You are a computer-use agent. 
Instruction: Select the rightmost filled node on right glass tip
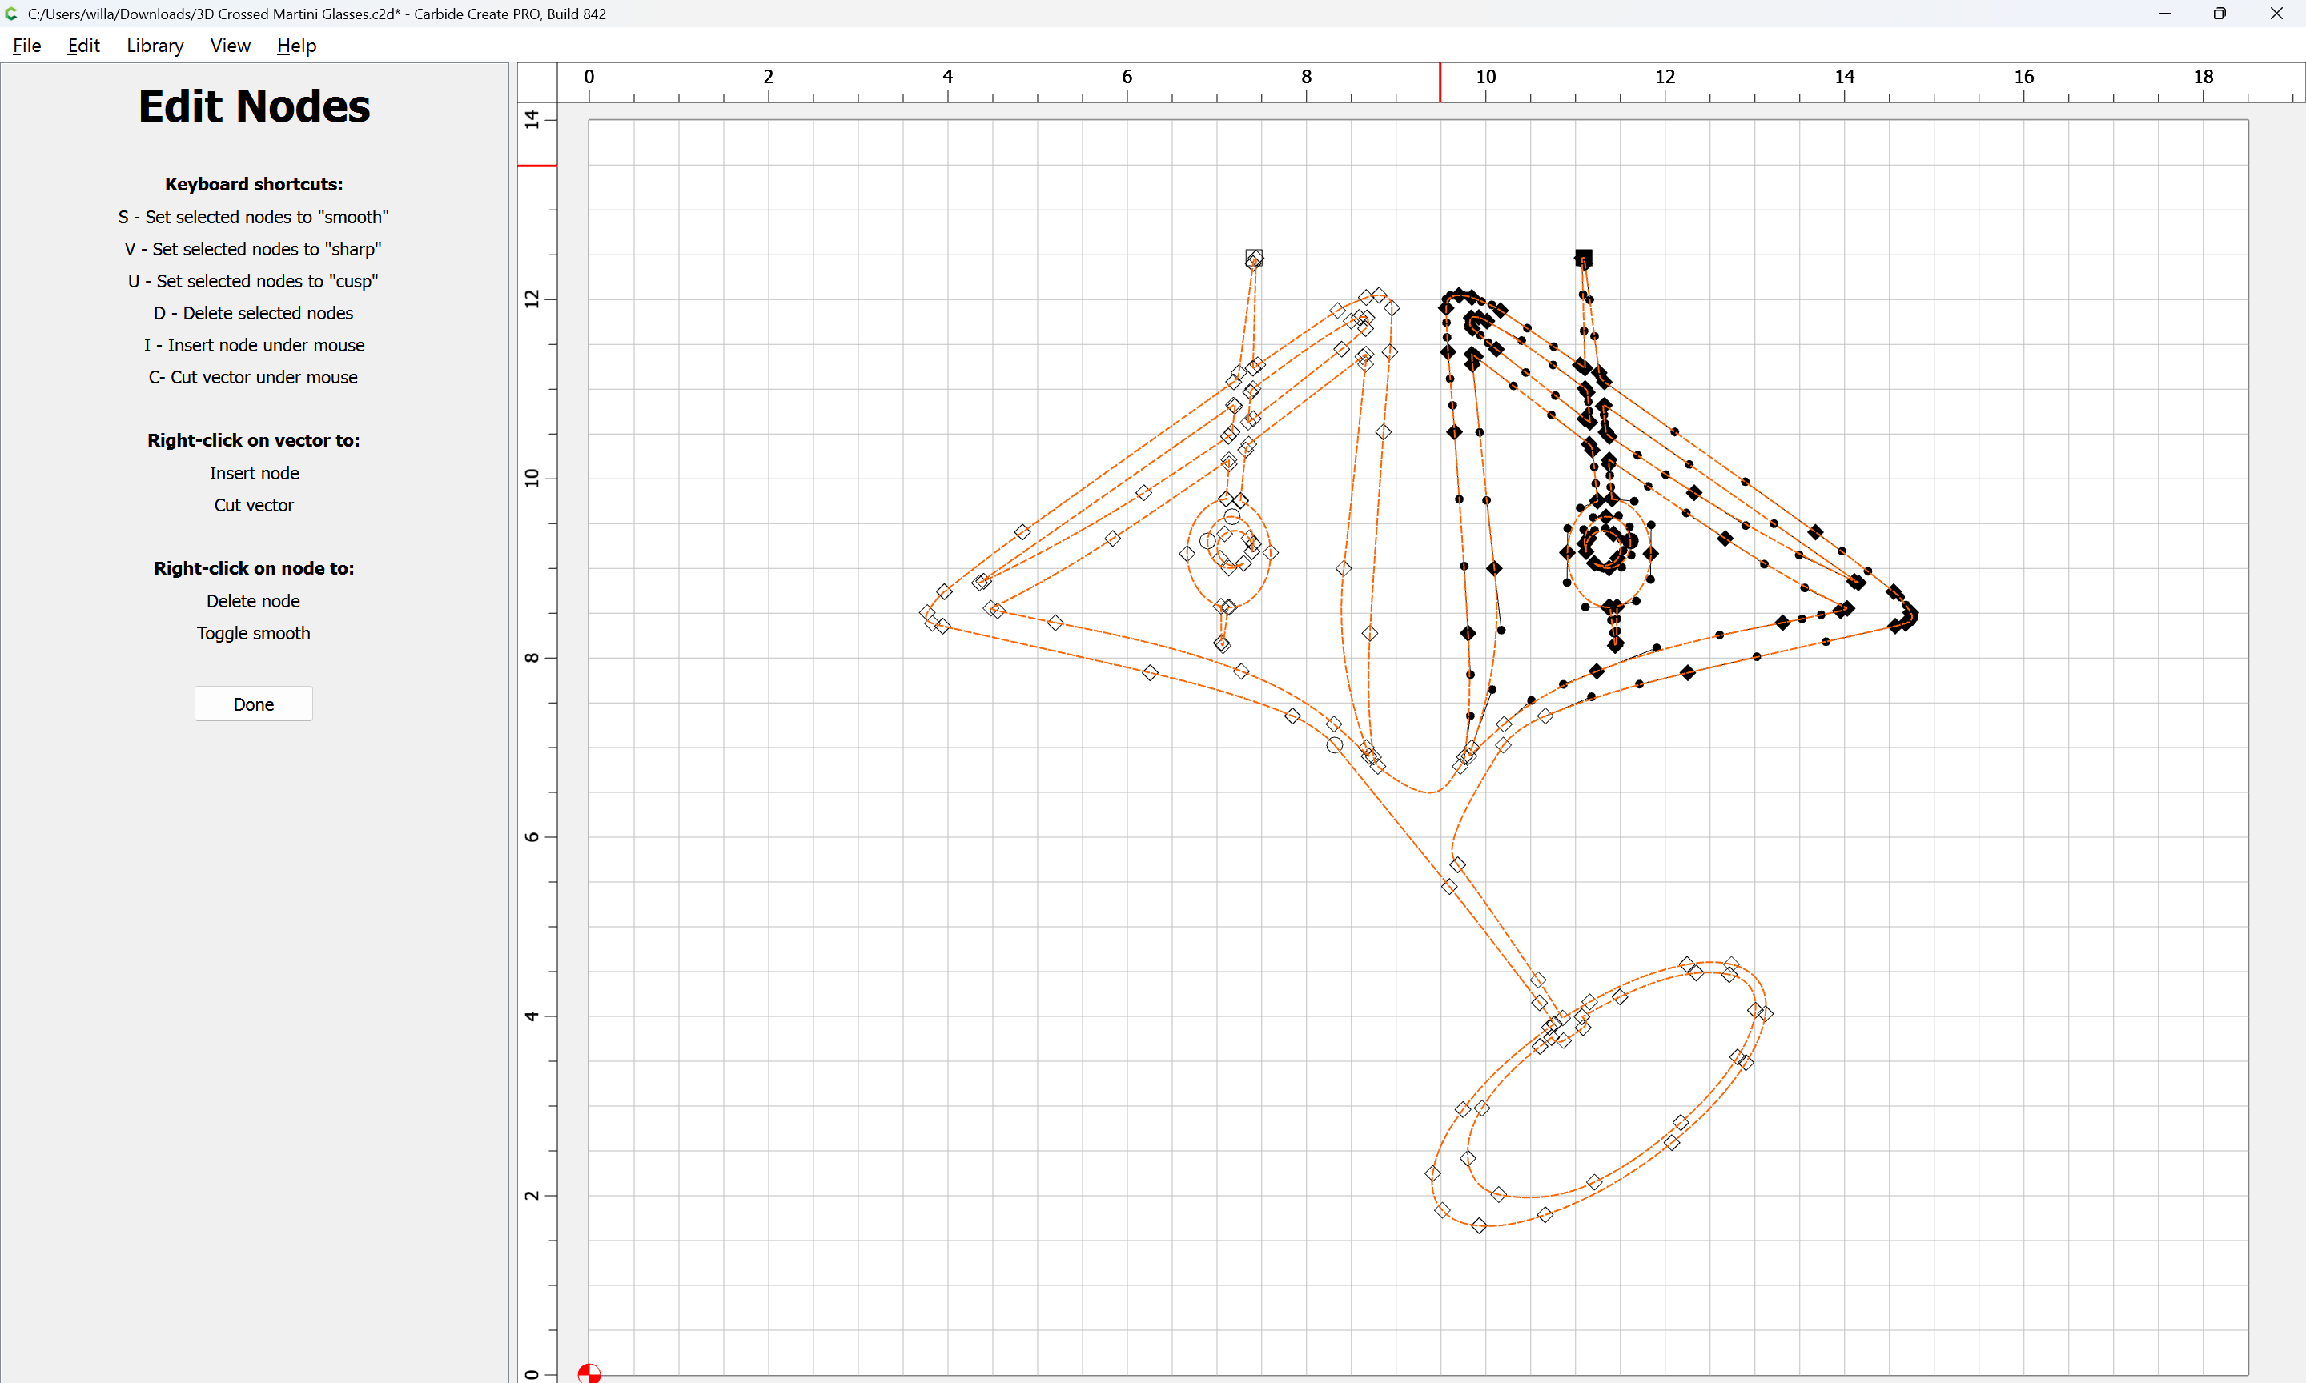pyautogui.click(x=1910, y=614)
